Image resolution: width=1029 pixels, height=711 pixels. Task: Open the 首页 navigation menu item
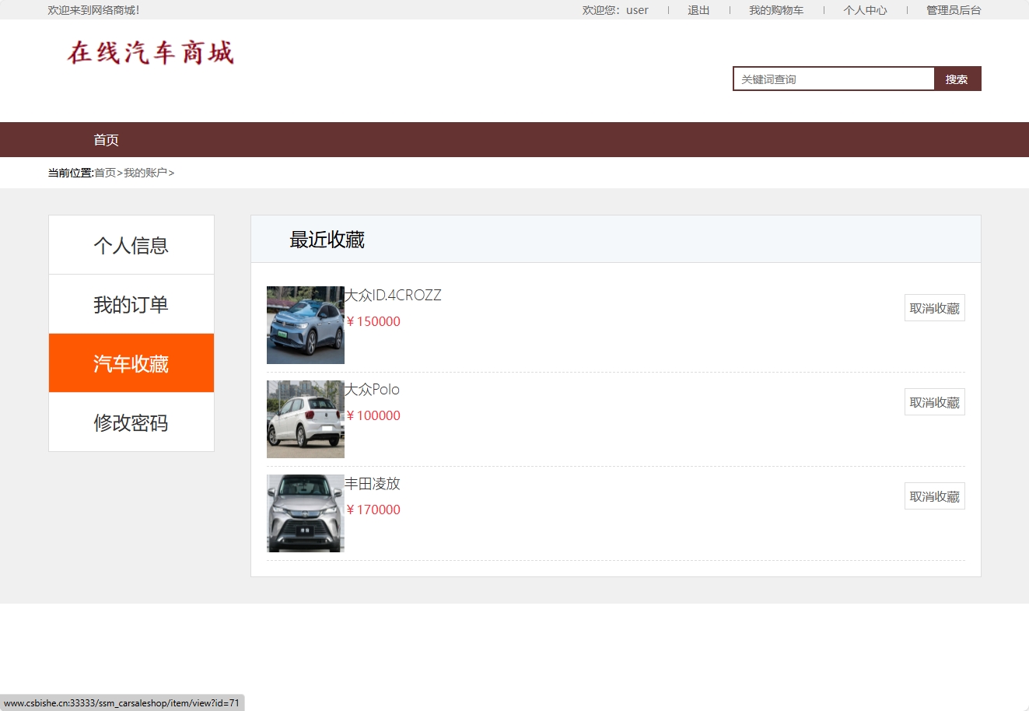point(106,139)
